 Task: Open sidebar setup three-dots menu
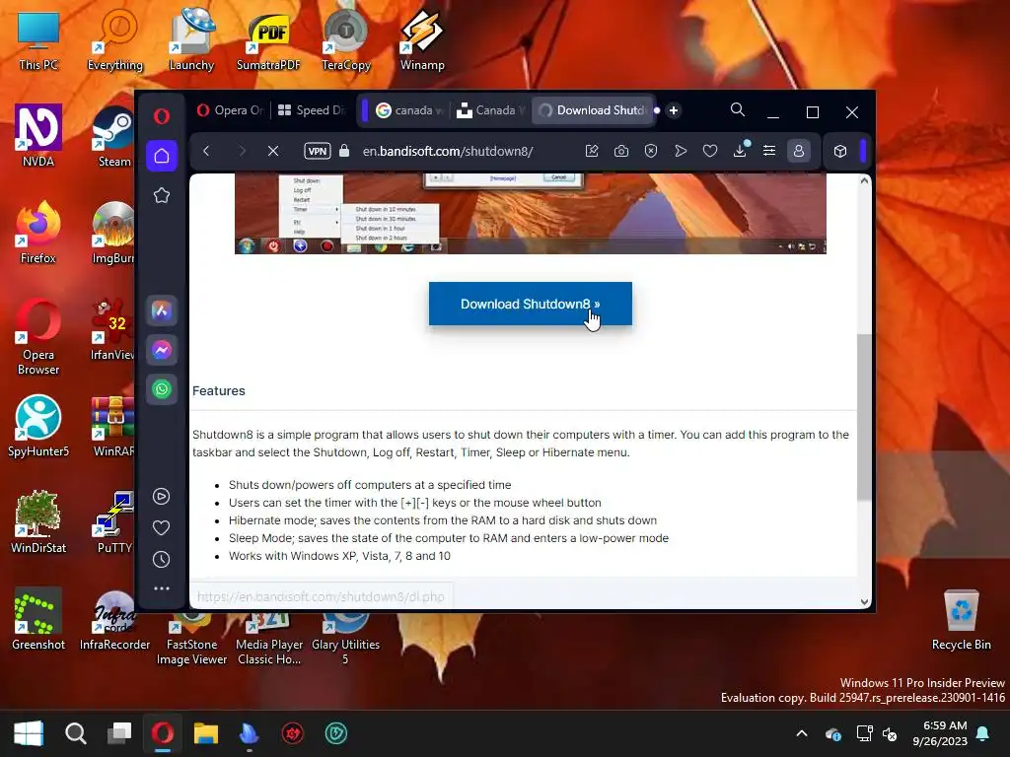162,588
